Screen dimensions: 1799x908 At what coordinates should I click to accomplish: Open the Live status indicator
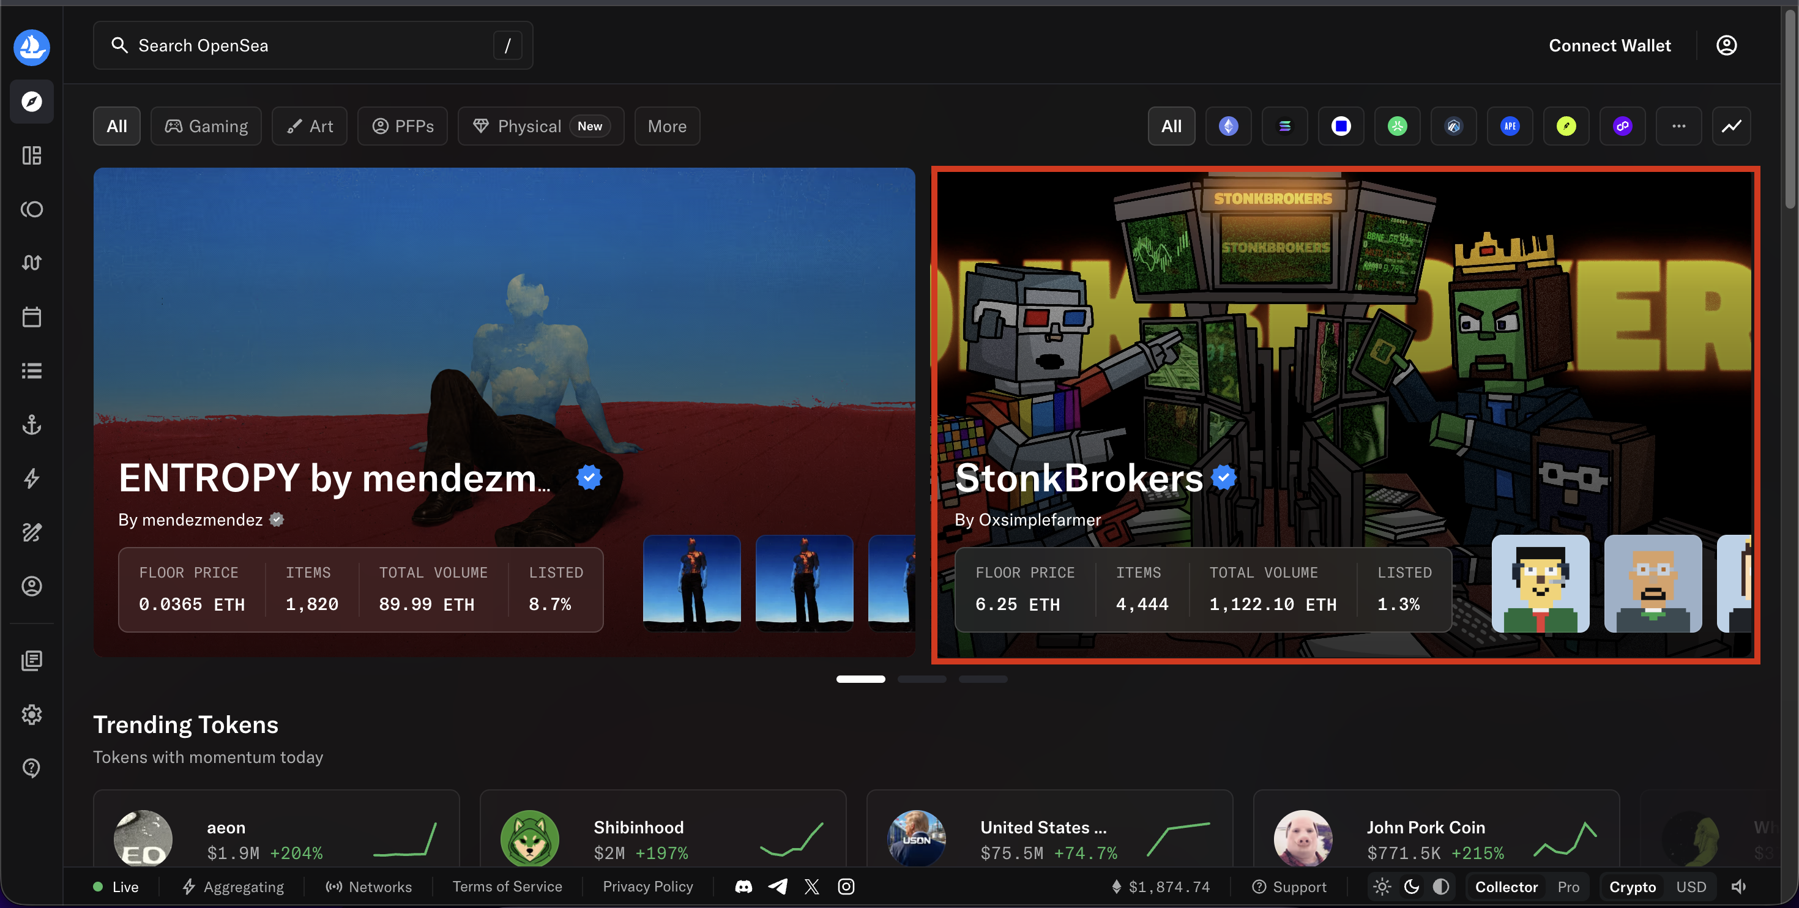point(116,887)
